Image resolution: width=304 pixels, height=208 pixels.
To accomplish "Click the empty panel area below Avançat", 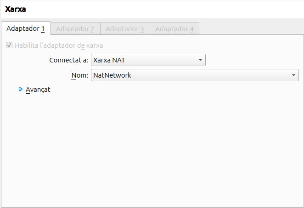I will click(x=152, y=147).
